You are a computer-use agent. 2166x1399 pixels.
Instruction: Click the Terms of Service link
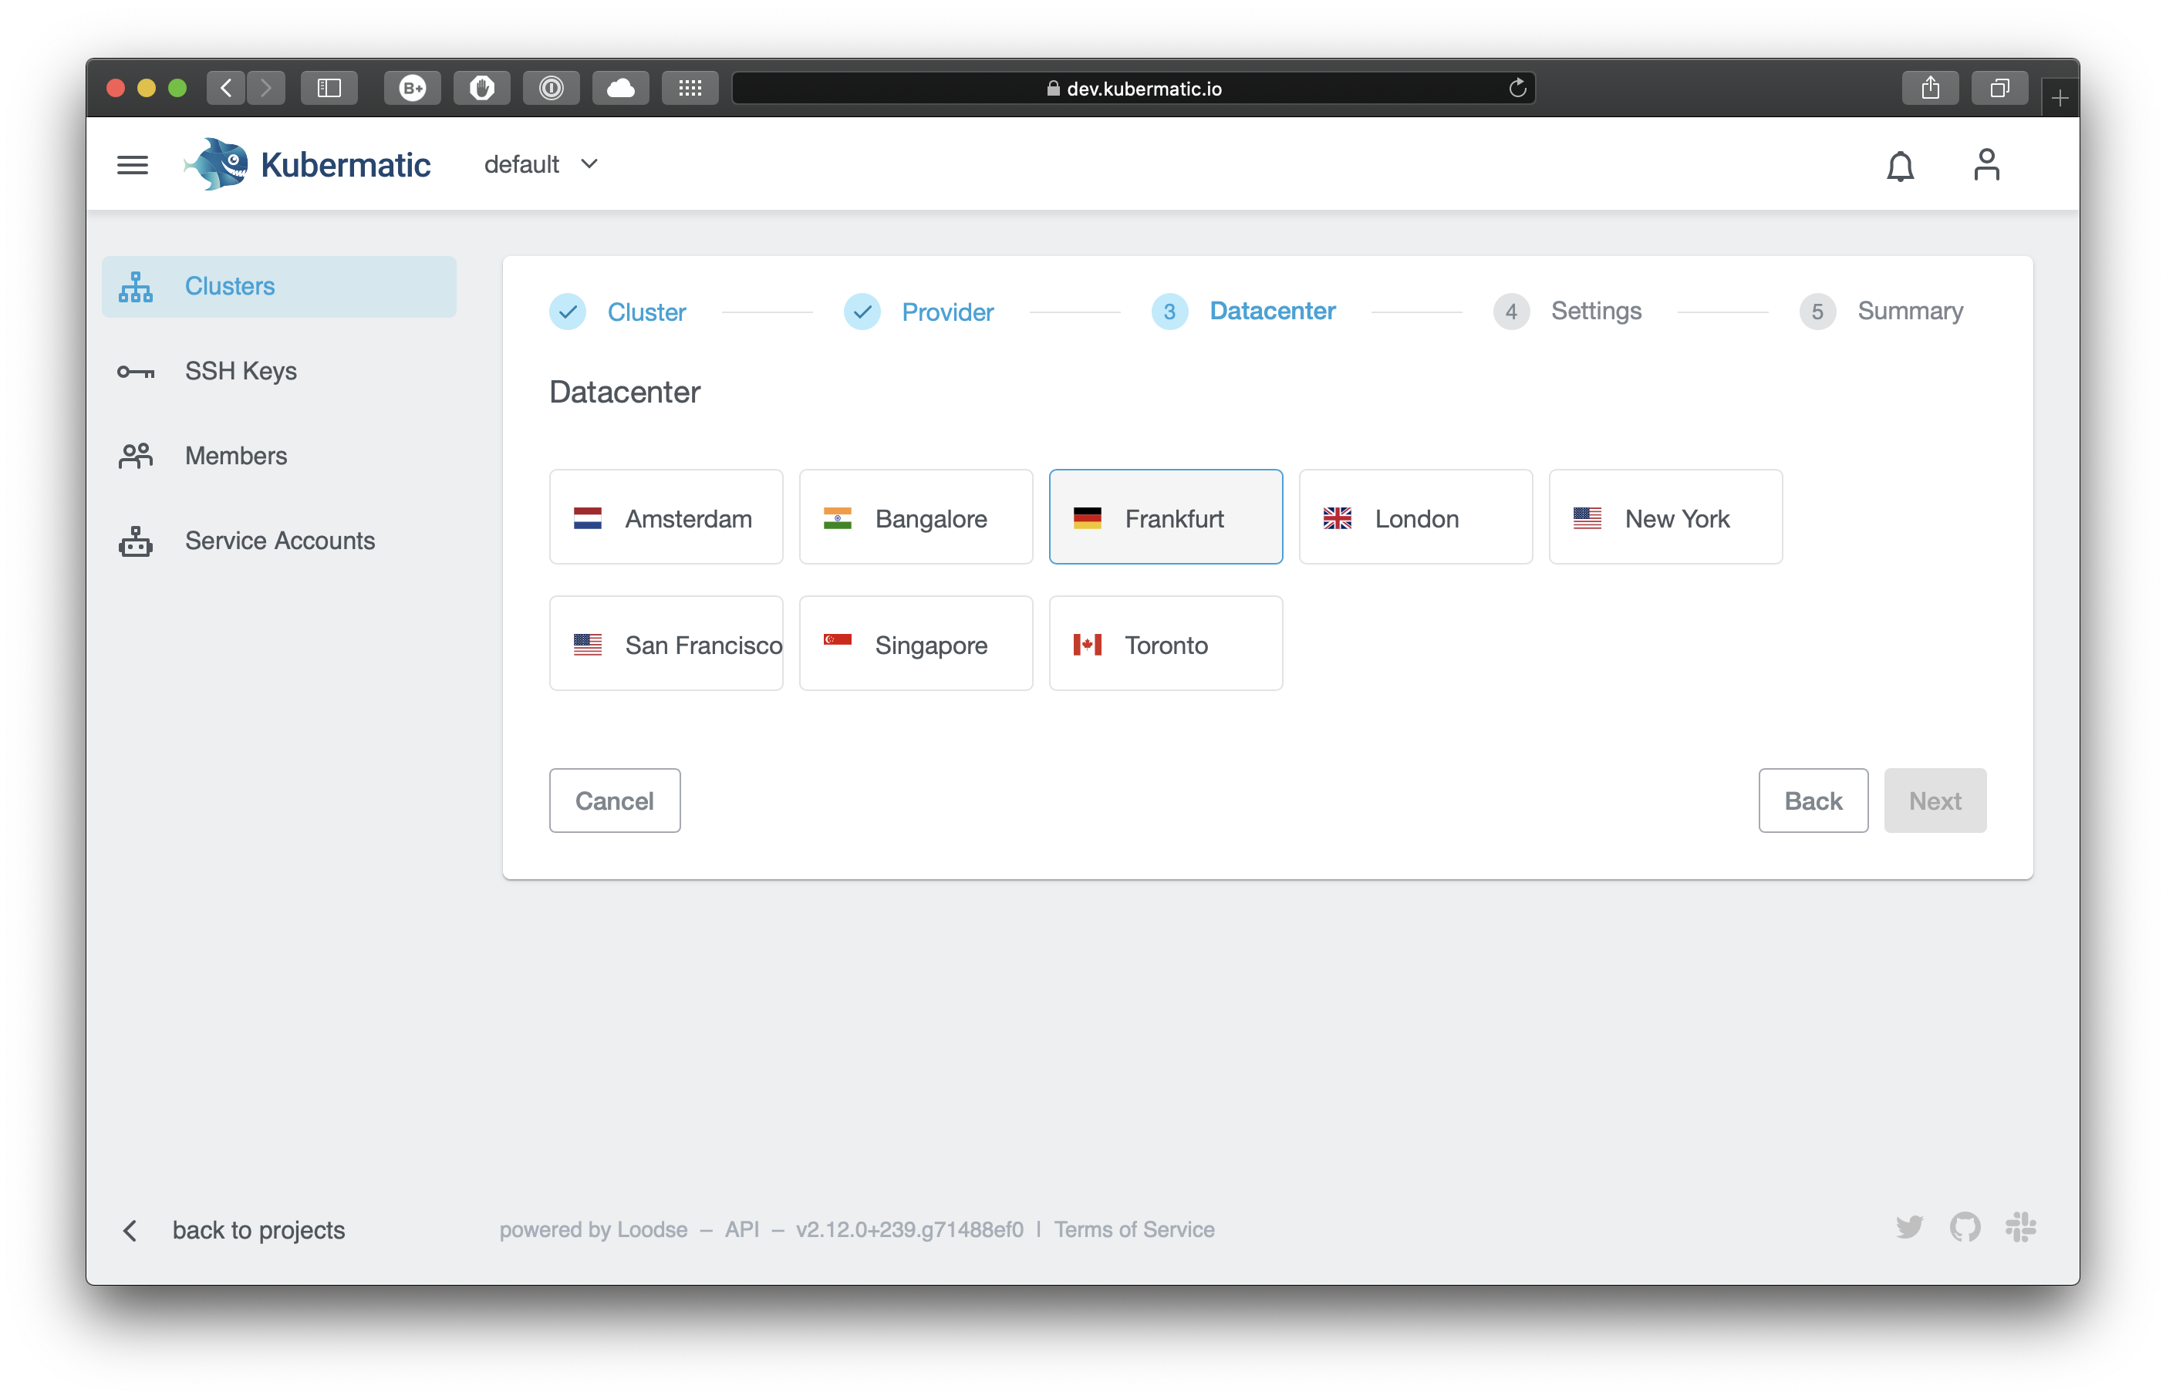[1133, 1229]
